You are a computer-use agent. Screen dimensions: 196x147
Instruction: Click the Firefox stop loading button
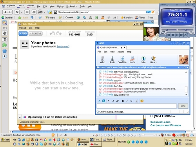tap(27, 12)
